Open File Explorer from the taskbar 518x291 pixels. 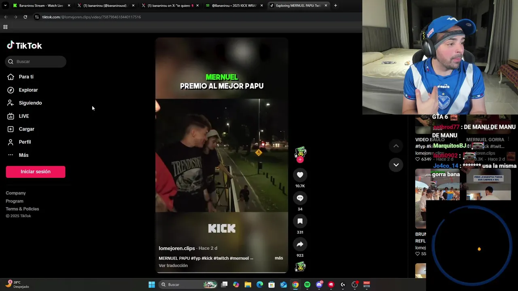(248, 285)
